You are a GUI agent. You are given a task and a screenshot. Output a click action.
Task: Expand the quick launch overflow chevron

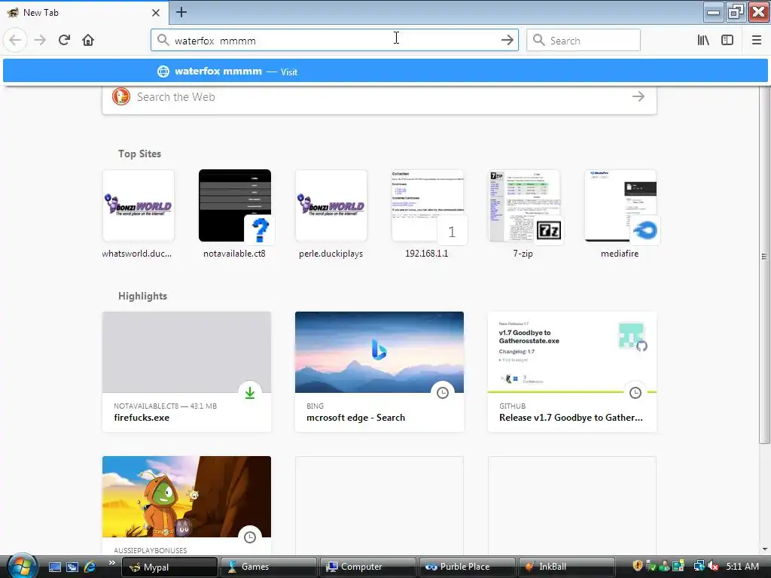click(111, 563)
